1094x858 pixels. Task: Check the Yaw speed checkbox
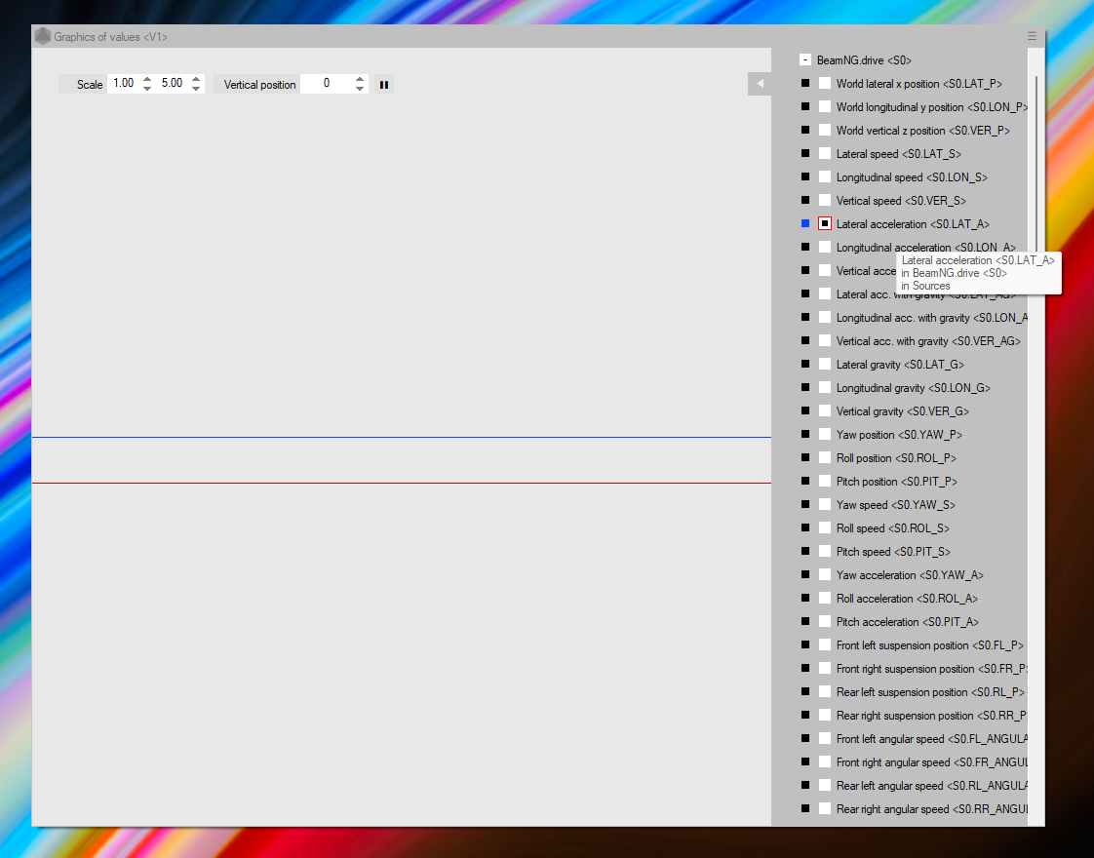[825, 504]
